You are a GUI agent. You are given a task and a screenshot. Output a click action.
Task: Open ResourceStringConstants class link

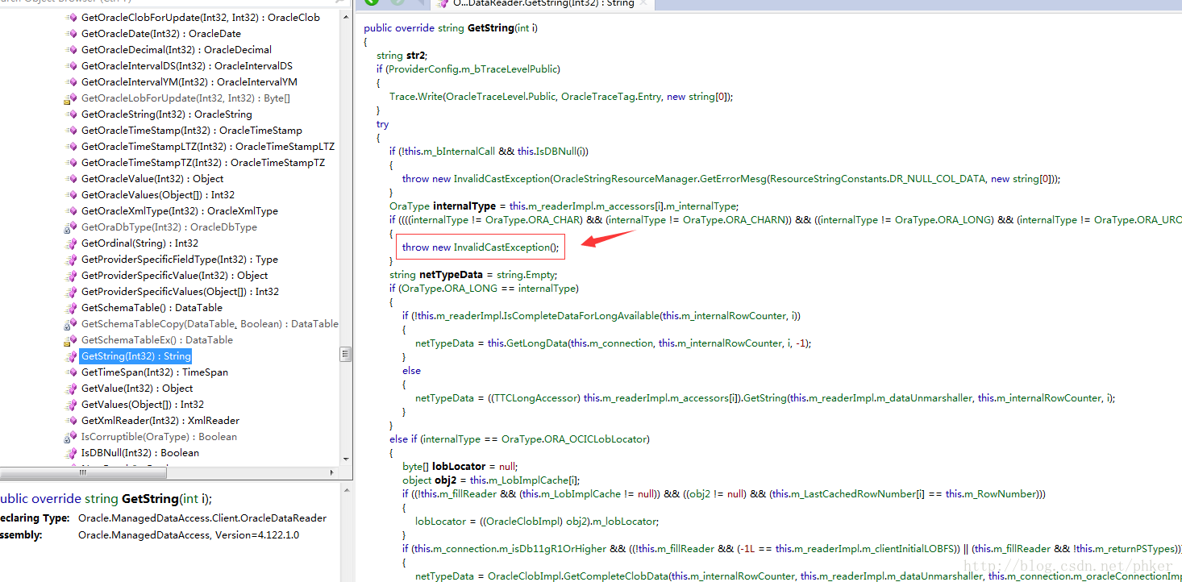coord(829,179)
